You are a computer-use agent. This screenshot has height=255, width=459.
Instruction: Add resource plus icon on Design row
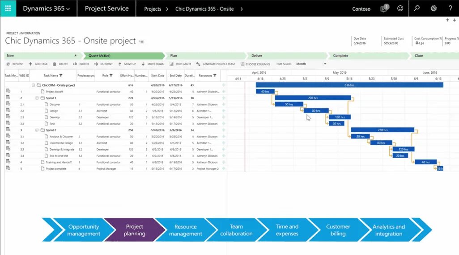224,111
